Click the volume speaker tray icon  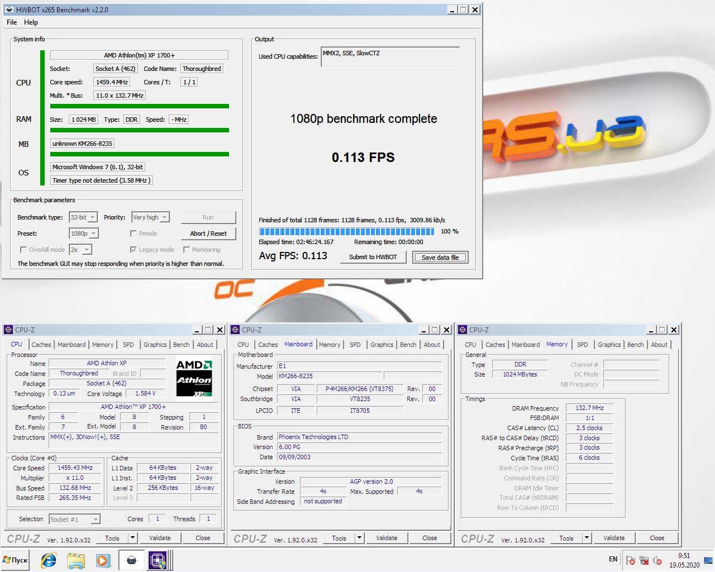click(x=657, y=560)
